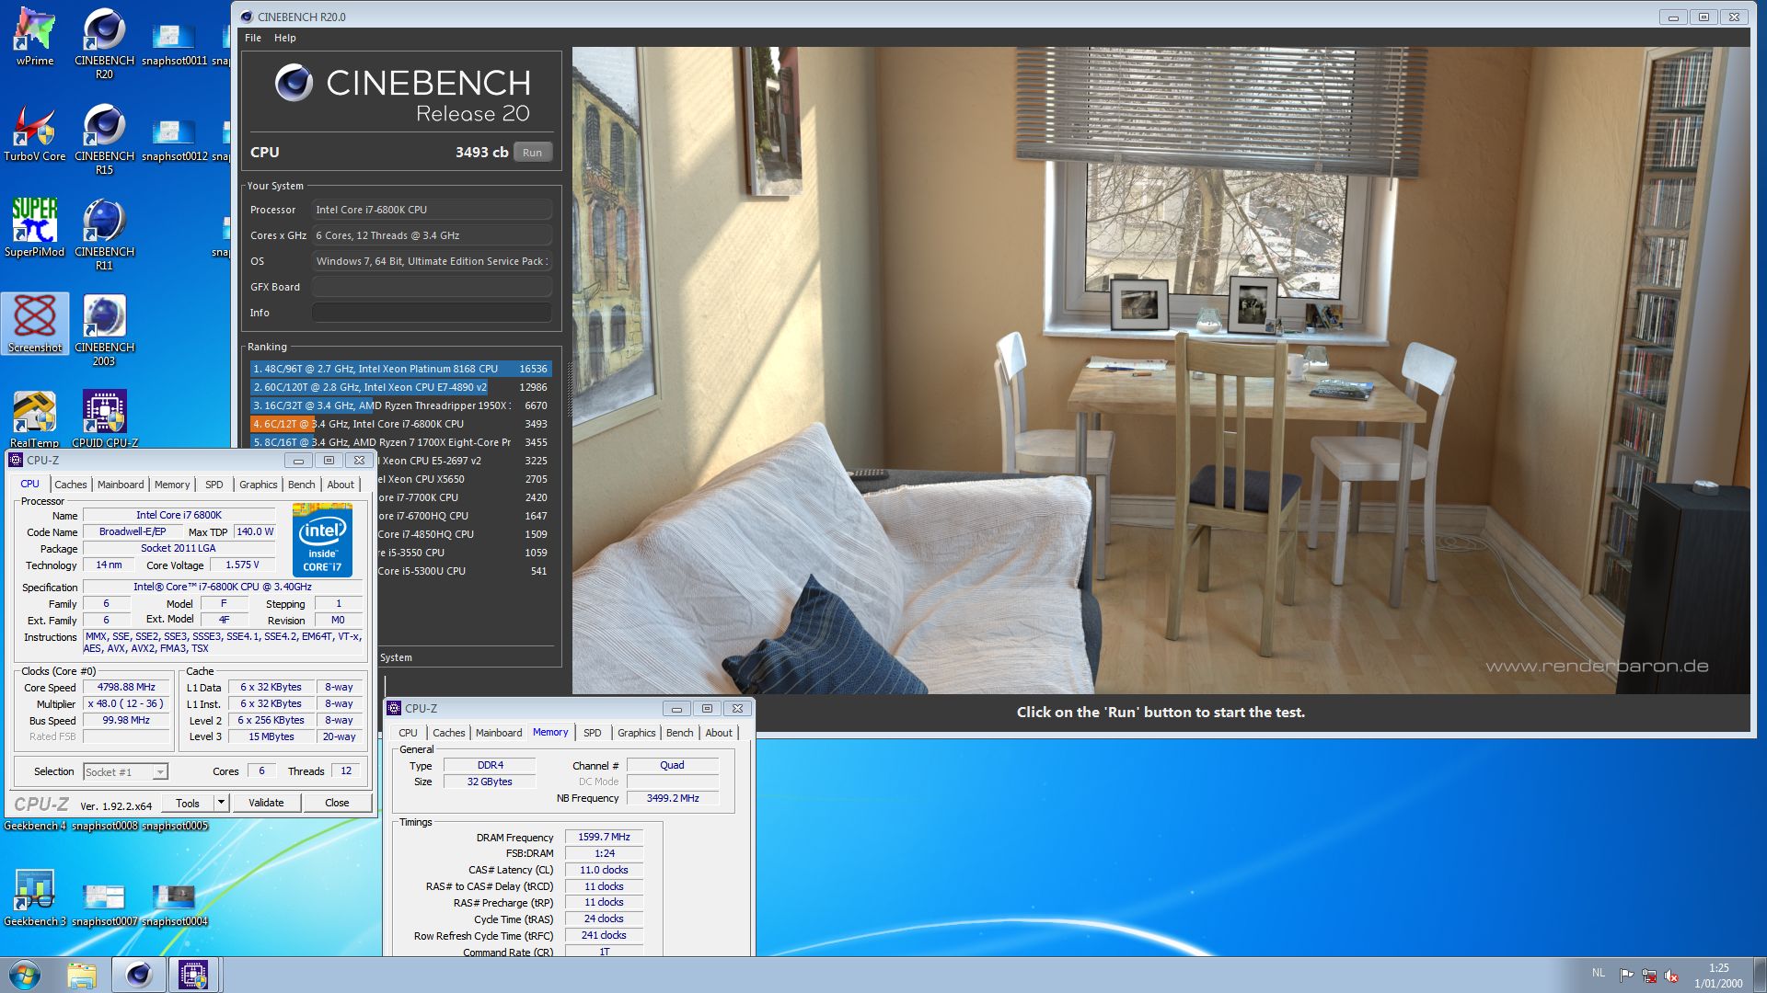Switch to Memory tab in top CPU-Z window

click(172, 485)
